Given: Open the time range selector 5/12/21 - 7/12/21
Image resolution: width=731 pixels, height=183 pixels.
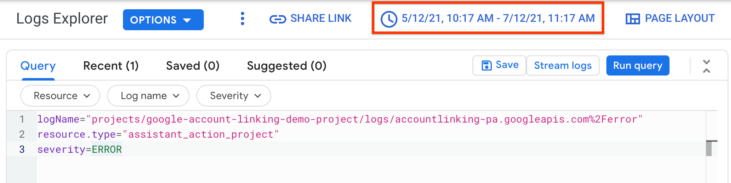Looking at the screenshot, I should pyautogui.click(x=498, y=18).
